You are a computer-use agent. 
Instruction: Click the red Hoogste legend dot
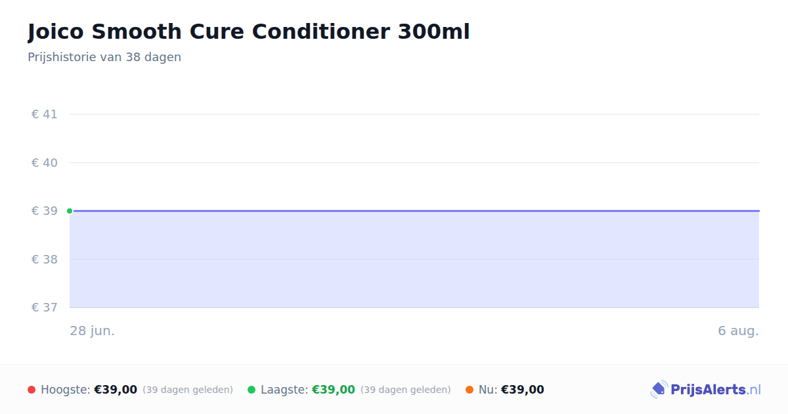[x=32, y=390]
